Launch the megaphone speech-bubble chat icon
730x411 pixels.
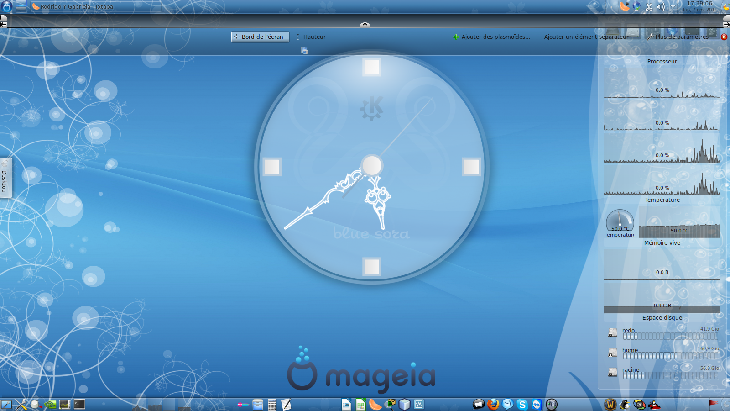pos(479,404)
